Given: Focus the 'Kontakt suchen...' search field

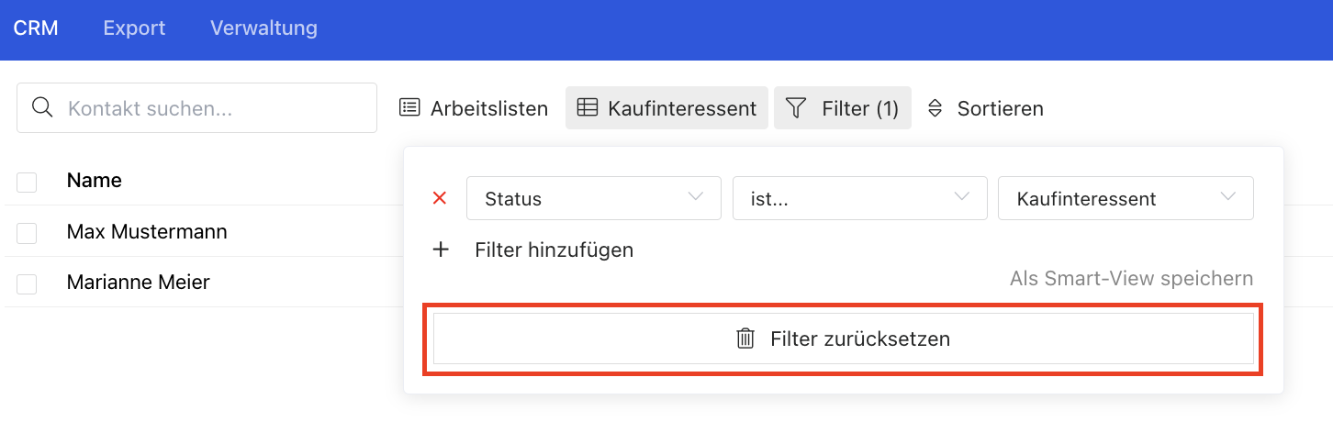Looking at the screenshot, I should [216, 108].
